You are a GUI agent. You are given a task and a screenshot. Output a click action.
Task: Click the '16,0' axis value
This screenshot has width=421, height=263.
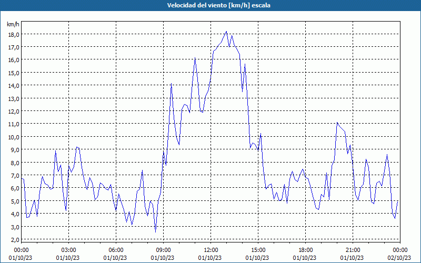13,60
